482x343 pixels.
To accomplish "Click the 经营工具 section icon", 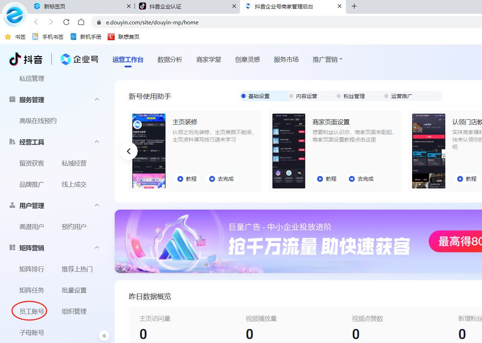I will (x=12, y=142).
